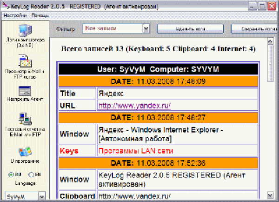Click the 'URL' row label
Screen dimensions: 279x202
tap(67, 106)
